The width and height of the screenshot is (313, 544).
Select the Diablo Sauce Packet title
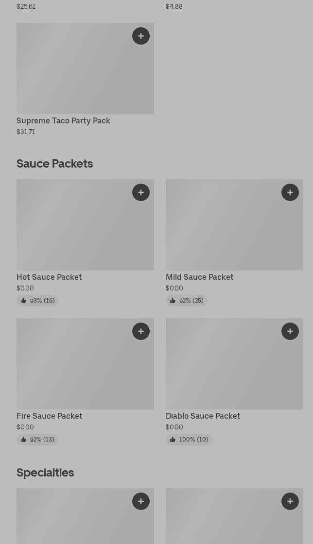203,416
